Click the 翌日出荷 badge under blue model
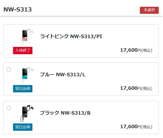Image resolution: width=163 pixels, height=138 pixels. click(x=23, y=89)
